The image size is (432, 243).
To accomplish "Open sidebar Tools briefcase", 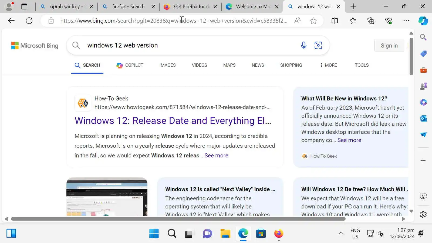I will (423, 70).
